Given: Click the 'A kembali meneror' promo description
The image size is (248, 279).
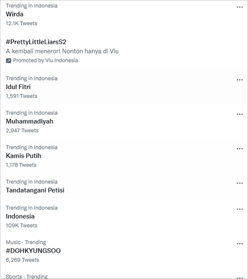Looking at the screenshot, I should click(x=62, y=51).
